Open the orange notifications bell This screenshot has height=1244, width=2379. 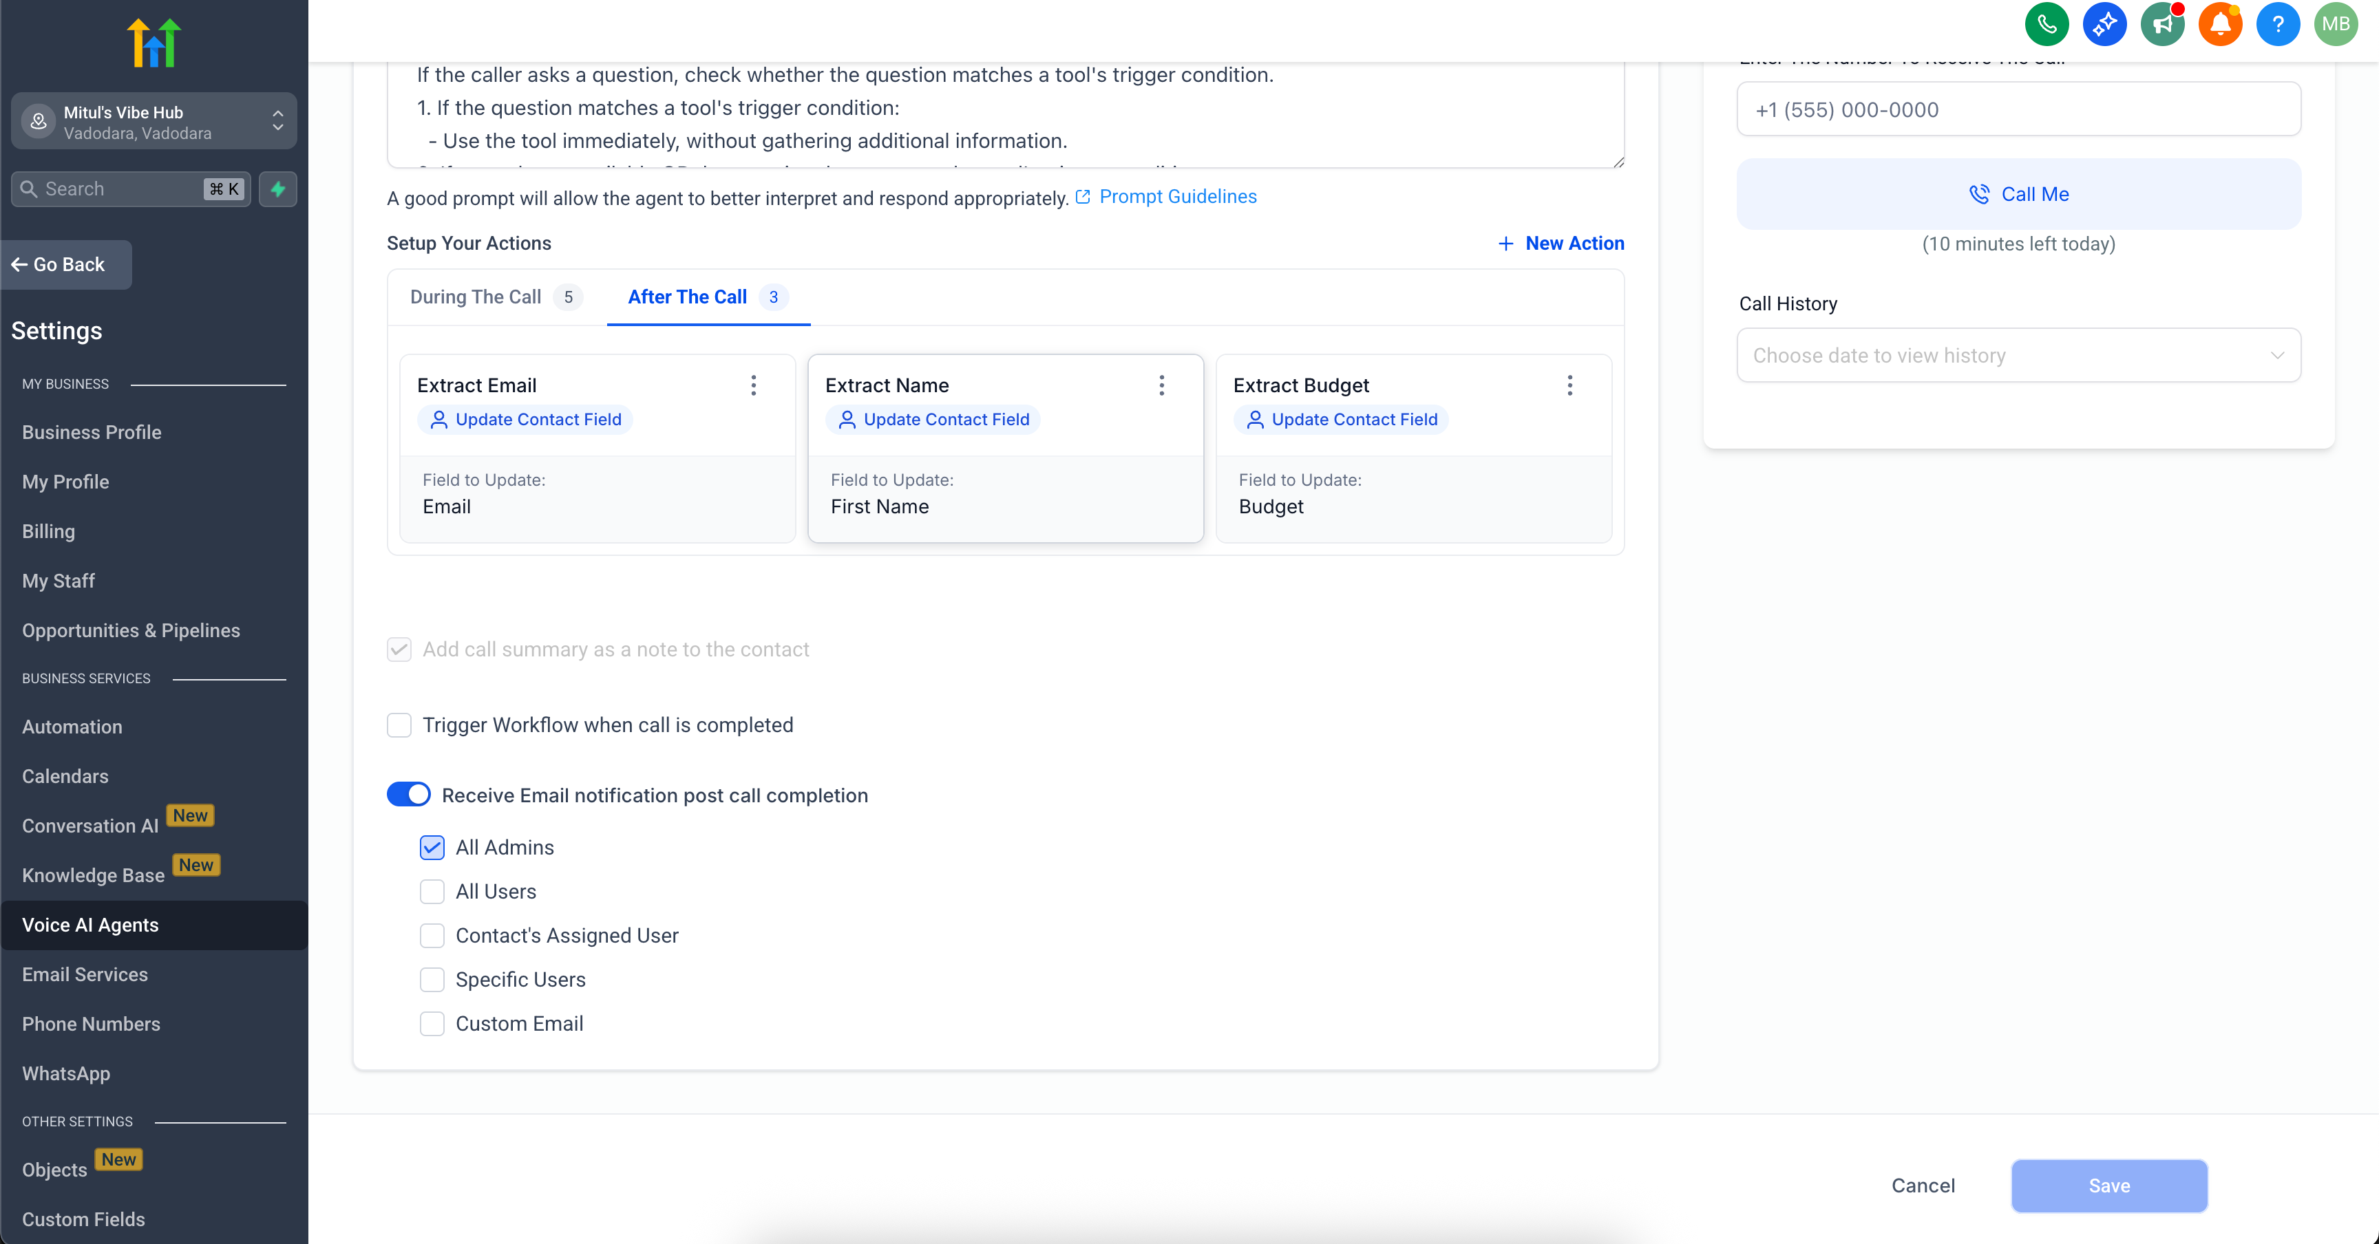click(2220, 24)
